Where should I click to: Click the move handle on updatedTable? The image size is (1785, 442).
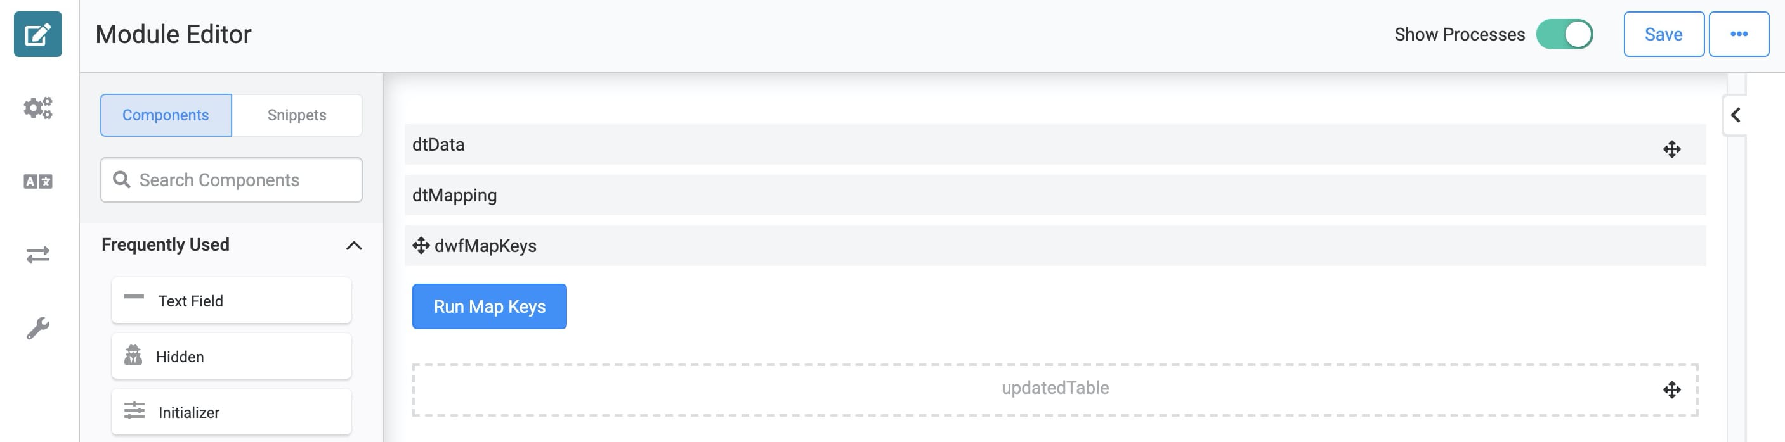pyautogui.click(x=1671, y=389)
